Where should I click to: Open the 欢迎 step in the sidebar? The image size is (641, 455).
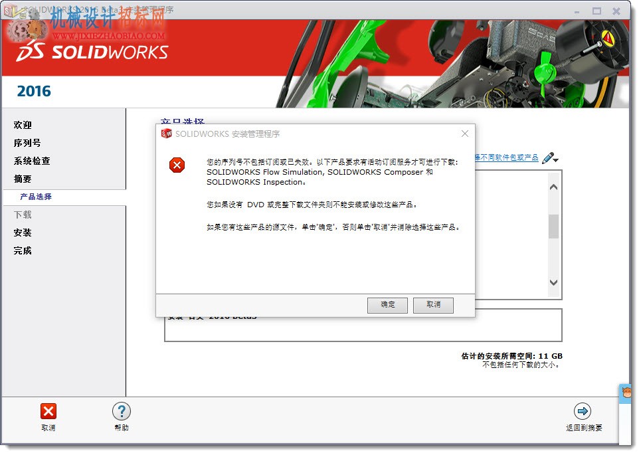pyautogui.click(x=23, y=125)
